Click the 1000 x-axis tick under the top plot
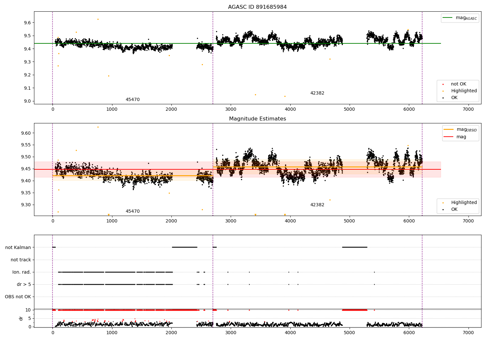The height and width of the screenshot is (340, 486). (x=112, y=109)
